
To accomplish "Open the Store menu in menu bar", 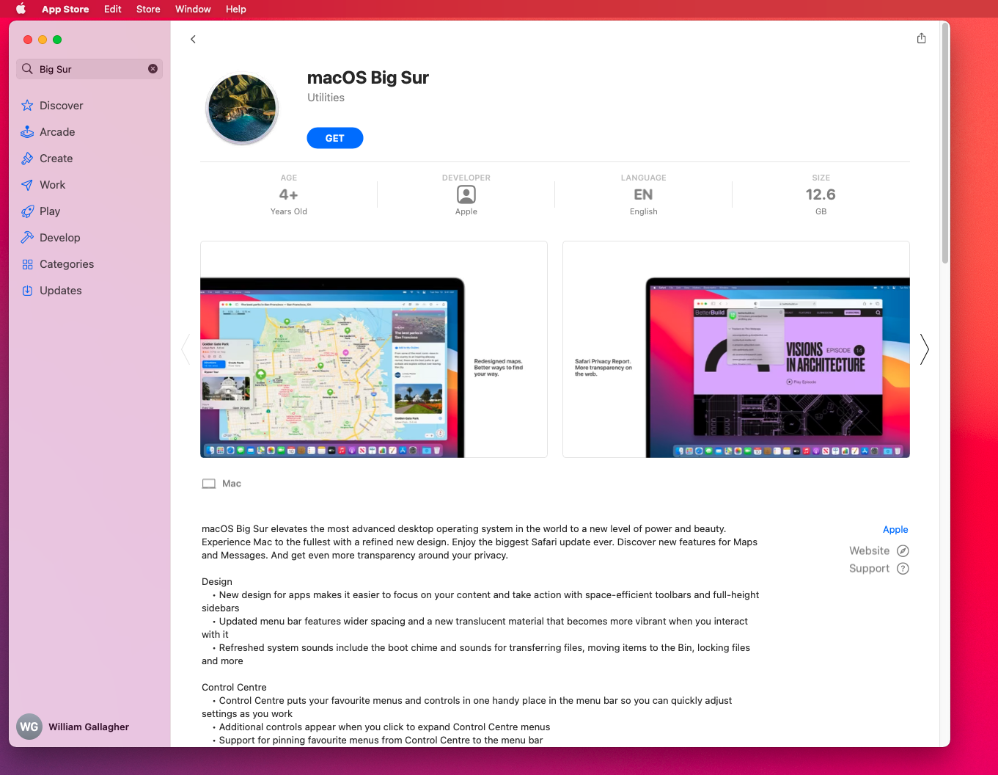I will (148, 9).
